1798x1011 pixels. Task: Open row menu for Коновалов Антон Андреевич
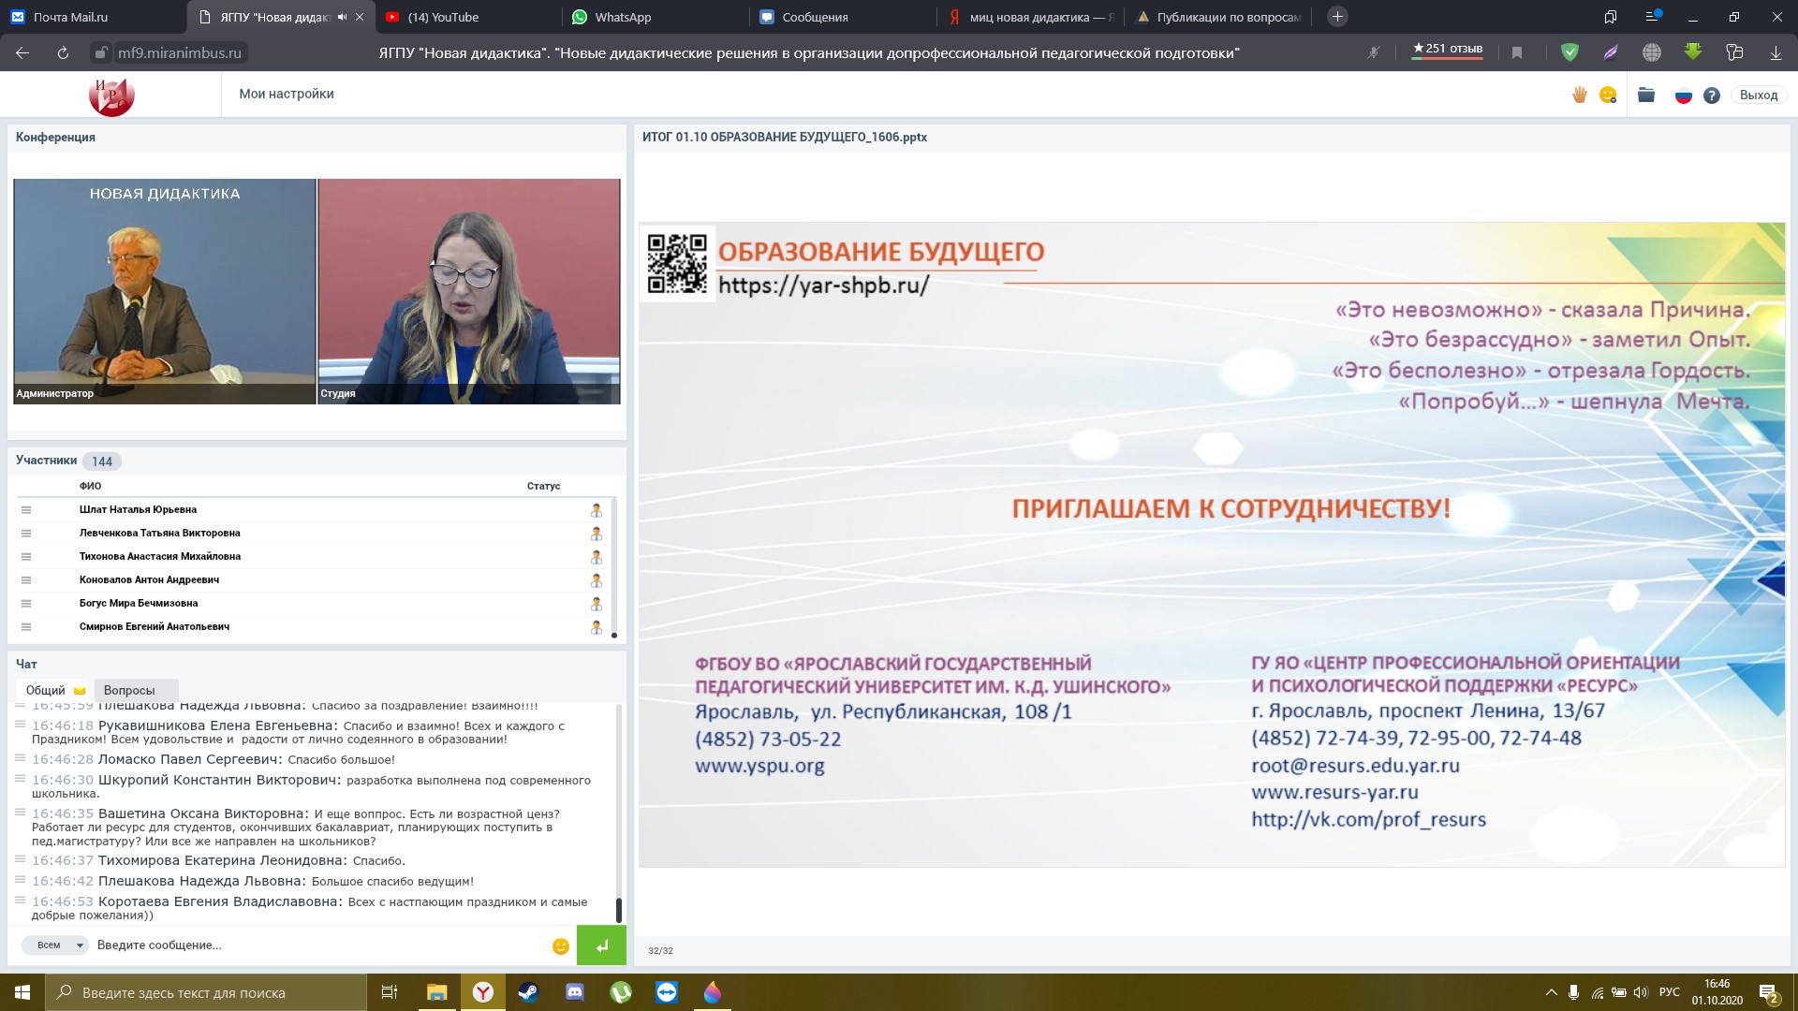[26, 580]
